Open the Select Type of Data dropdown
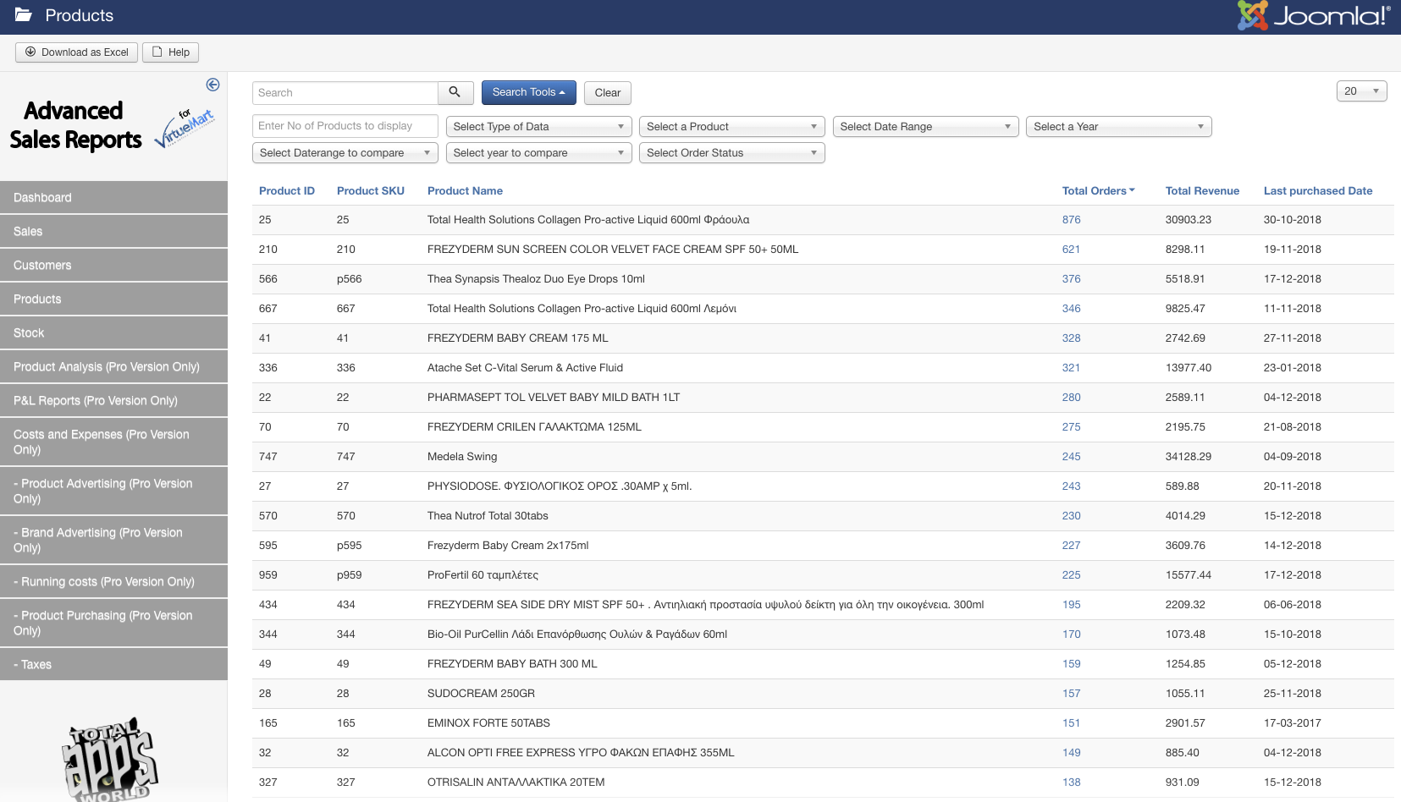 [538, 127]
